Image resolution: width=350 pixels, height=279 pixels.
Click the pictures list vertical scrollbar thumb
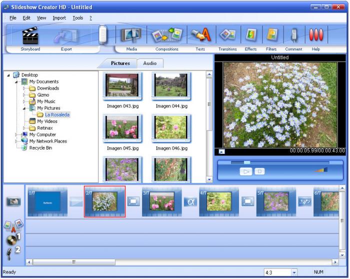(x=209, y=104)
